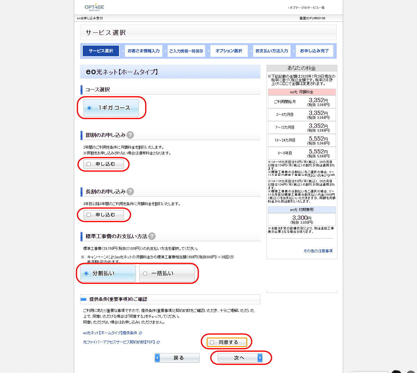Click the あなたの料金 panel heading

point(302,68)
